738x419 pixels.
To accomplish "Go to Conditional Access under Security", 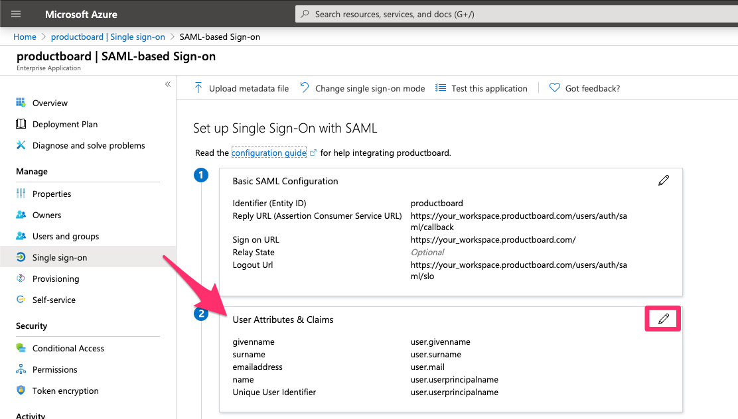I will 68,348.
